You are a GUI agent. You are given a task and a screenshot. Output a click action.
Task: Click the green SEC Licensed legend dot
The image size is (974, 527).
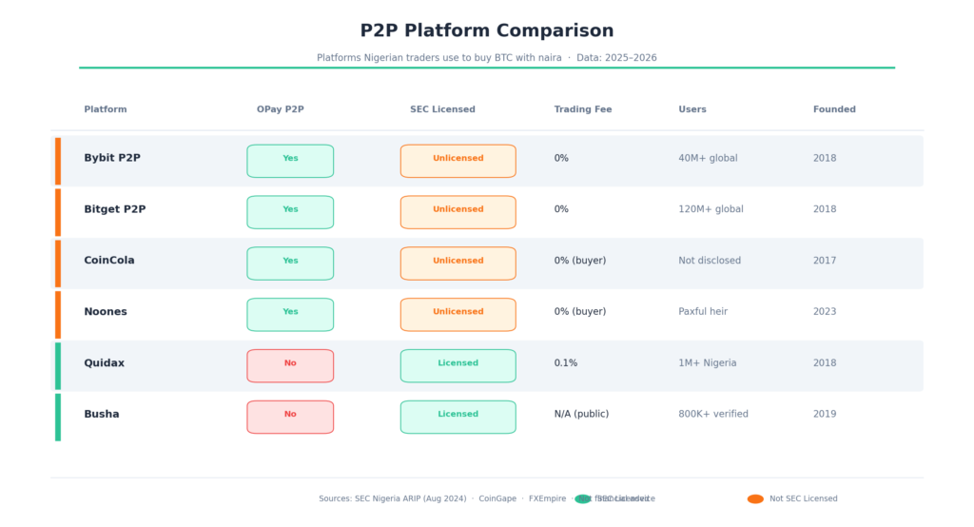[x=583, y=498]
